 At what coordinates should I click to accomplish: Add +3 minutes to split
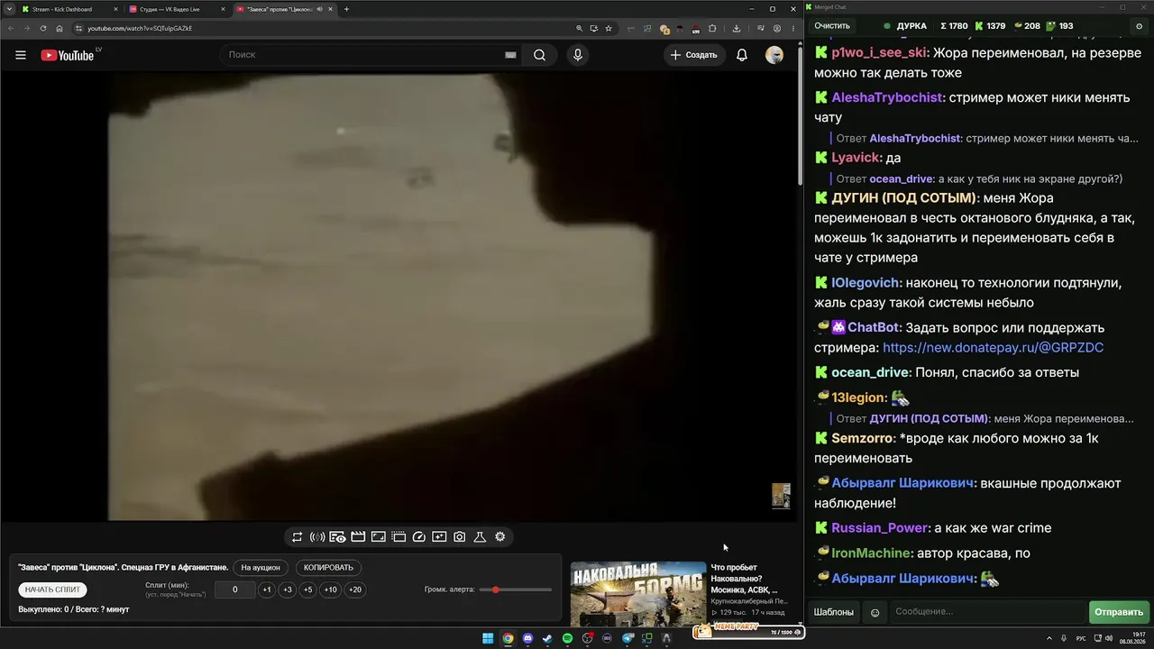click(x=287, y=590)
